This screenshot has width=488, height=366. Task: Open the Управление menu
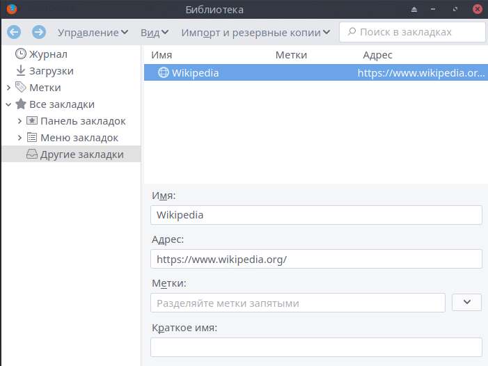(93, 33)
